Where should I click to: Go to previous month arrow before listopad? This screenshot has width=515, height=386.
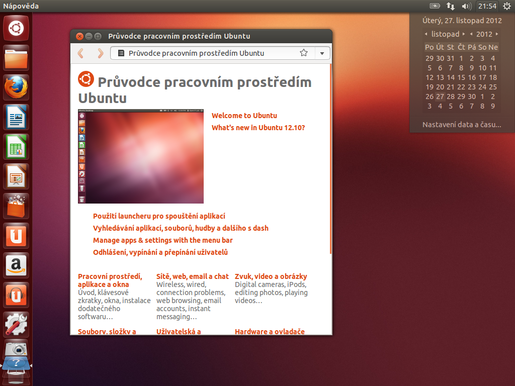(x=426, y=34)
